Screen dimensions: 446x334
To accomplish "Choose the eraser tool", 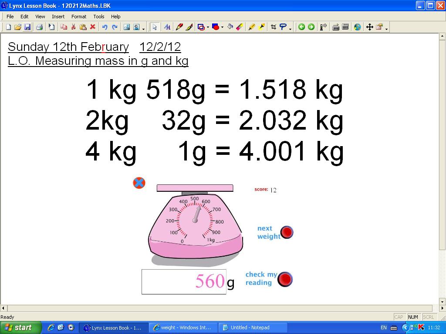I will [240, 27].
